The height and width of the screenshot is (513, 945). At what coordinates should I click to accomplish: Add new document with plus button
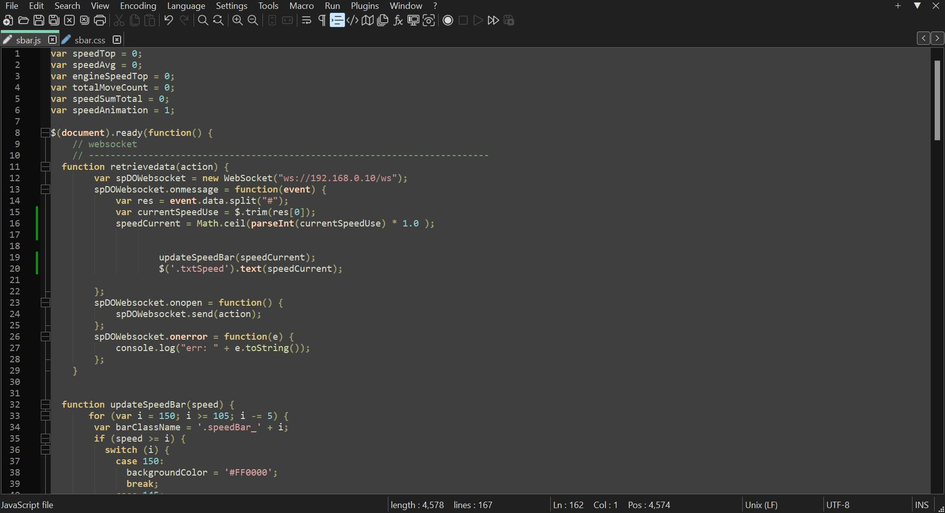click(898, 6)
